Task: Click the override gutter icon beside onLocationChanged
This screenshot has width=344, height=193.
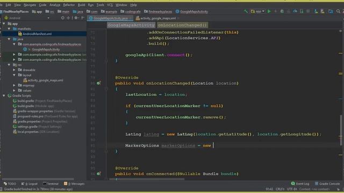Action: [x=98, y=83]
